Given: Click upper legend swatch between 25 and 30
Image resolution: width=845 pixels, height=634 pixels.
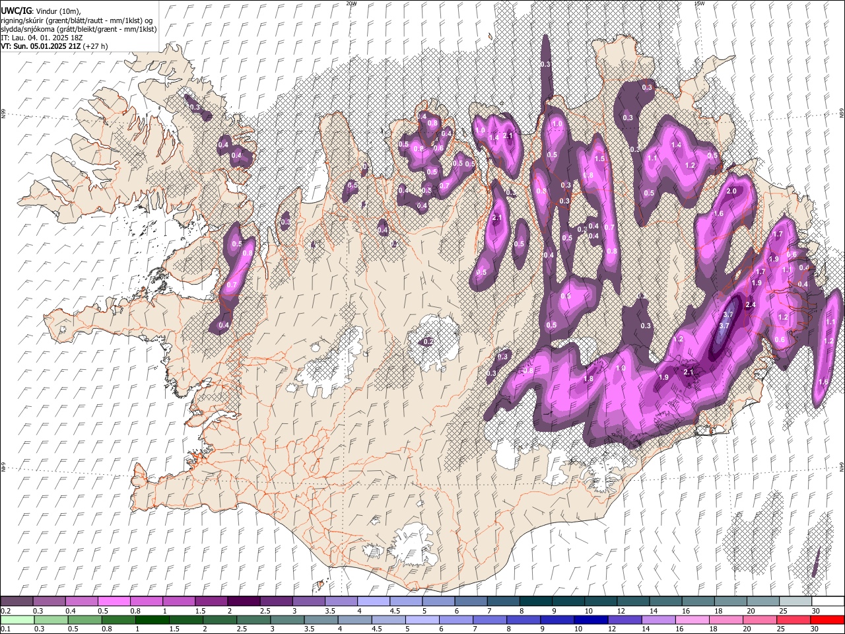Looking at the screenshot, I should 795,601.
